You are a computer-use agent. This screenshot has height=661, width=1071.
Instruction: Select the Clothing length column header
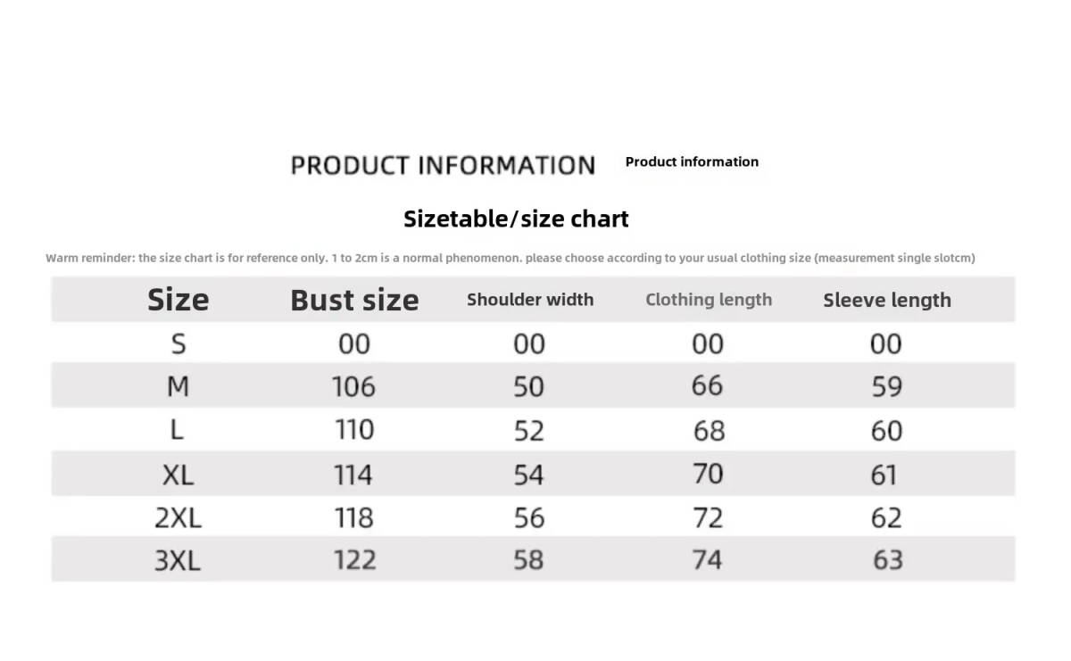(x=709, y=300)
